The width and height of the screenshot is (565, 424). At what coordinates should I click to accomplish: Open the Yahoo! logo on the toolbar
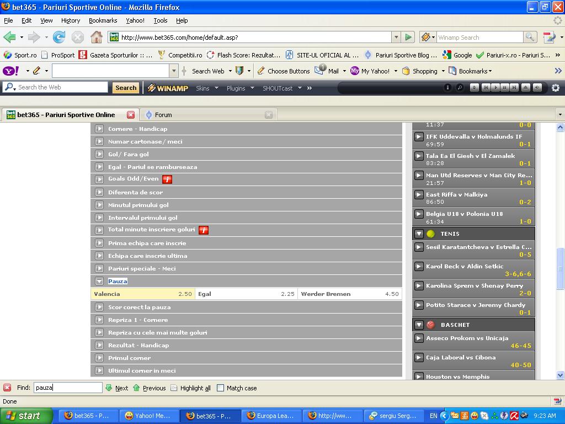(x=11, y=71)
